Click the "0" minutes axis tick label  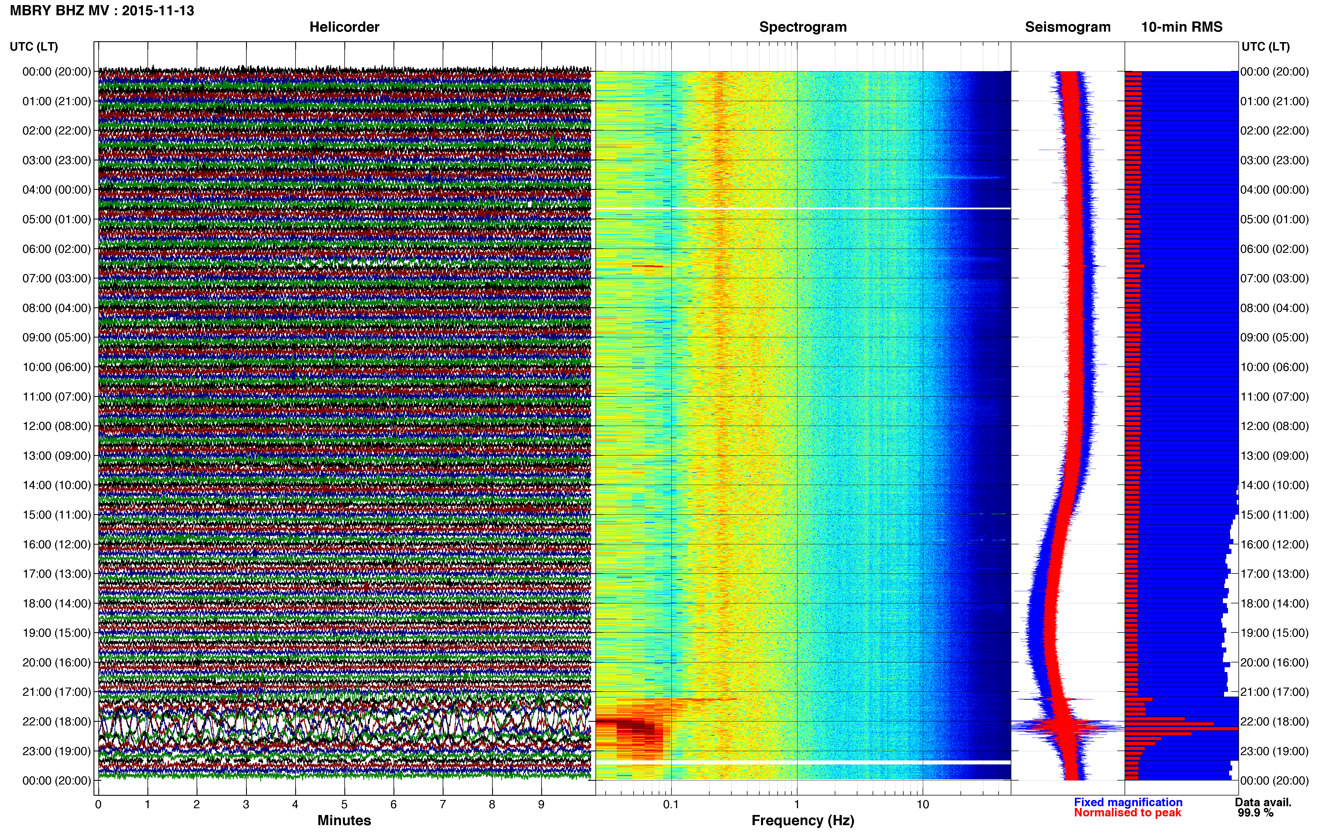tap(99, 804)
